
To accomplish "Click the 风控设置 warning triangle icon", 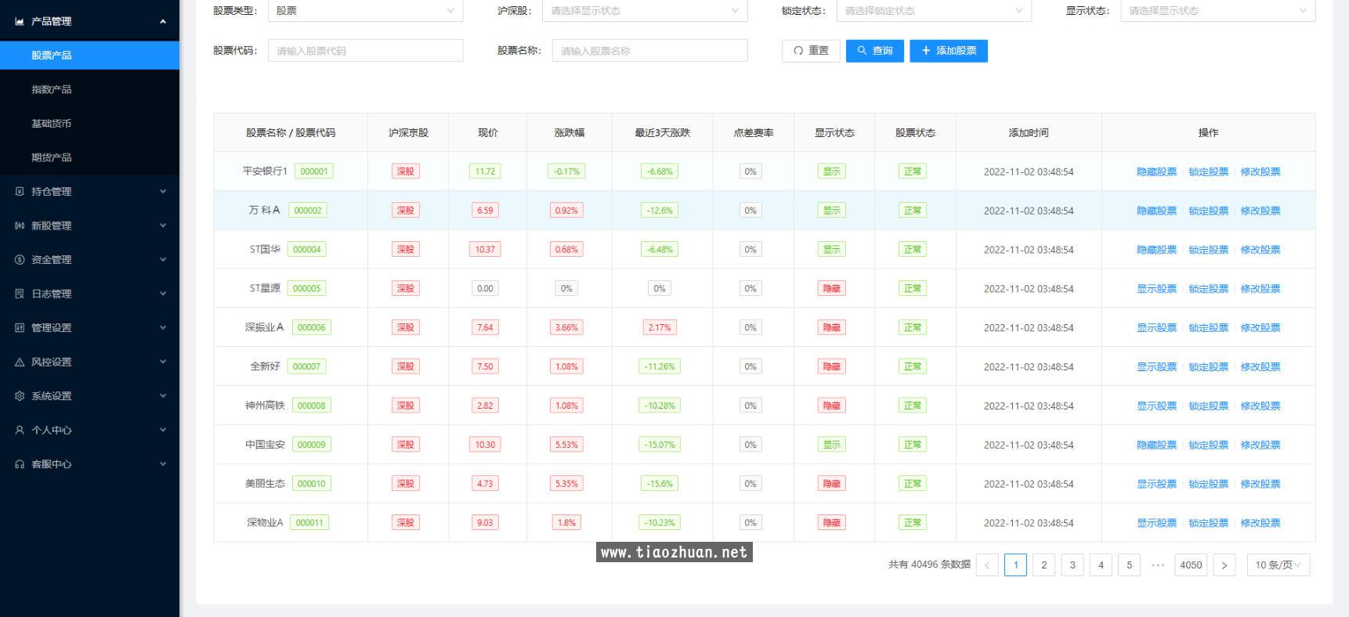I will point(20,362).
